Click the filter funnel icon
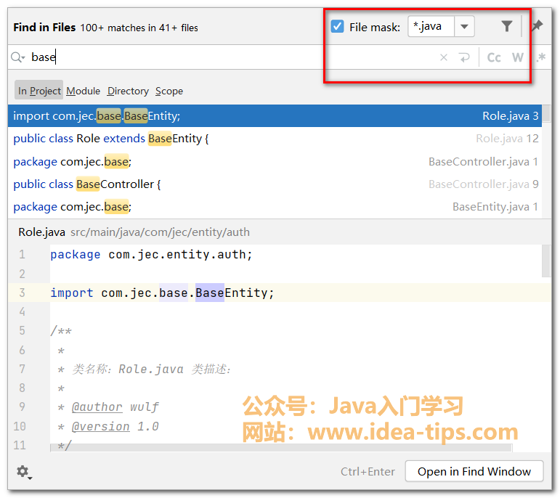Screen dimensions: 560x498 (507, 27)
